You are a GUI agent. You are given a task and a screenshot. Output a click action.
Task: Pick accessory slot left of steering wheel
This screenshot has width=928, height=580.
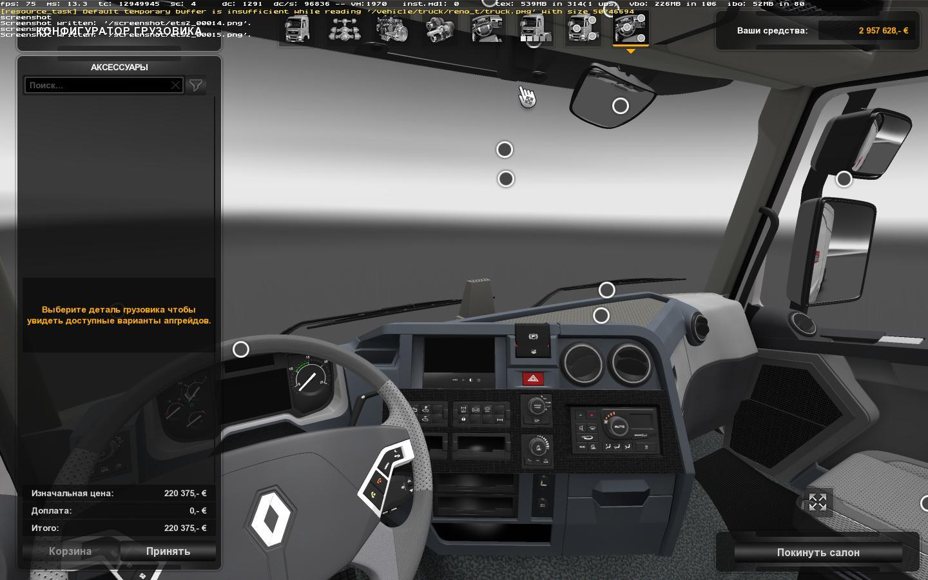click(240, 349)
